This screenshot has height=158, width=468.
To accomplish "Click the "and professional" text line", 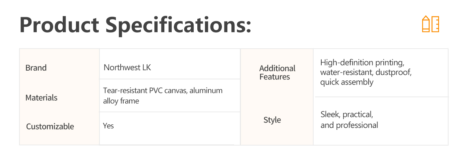I will click(349, 125).
